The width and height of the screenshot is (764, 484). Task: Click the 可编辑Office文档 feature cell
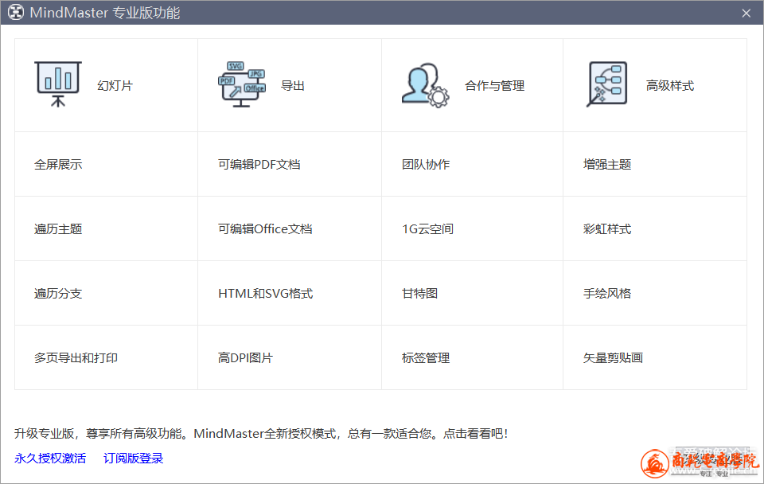[x=290, y=228]
